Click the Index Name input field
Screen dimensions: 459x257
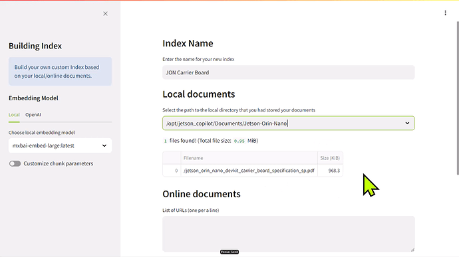coord(288,72)
